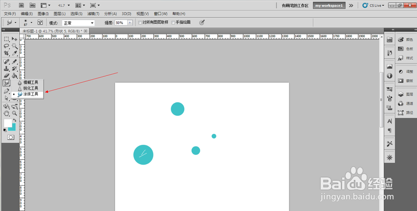Click the 强度 50% value field
The height and width of the screenshot is (211, 417).
121,23
